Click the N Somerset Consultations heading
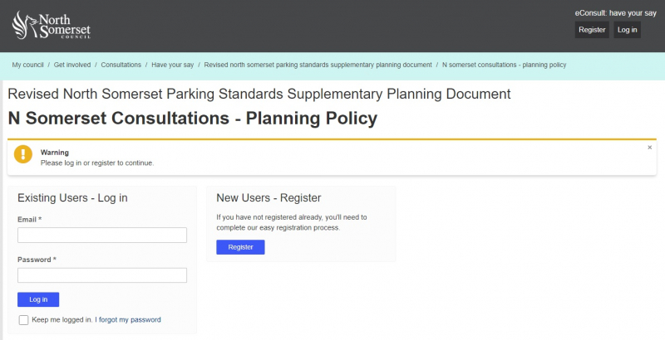665x340 pixels. (x=192, y=119)
